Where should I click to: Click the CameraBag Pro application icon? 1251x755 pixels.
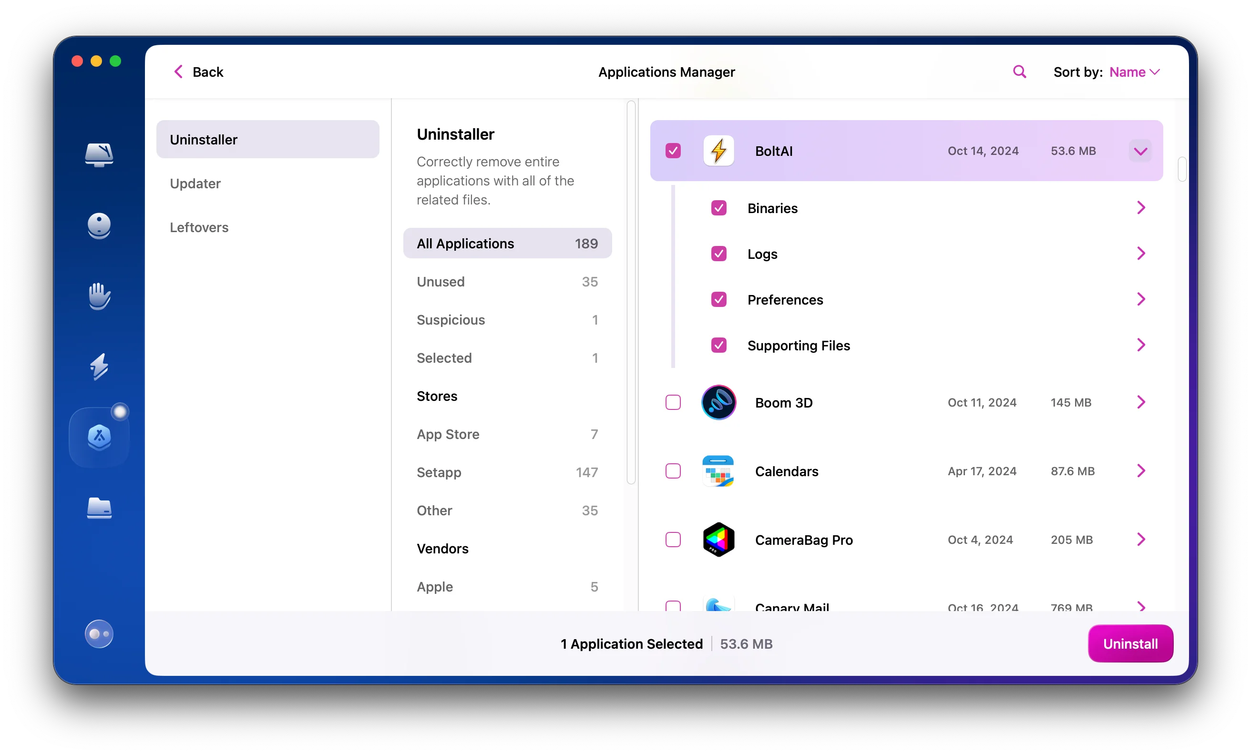[719, 540]
